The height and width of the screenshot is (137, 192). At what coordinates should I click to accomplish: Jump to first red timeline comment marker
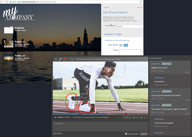pyautogui.click(x=80, y=114)
